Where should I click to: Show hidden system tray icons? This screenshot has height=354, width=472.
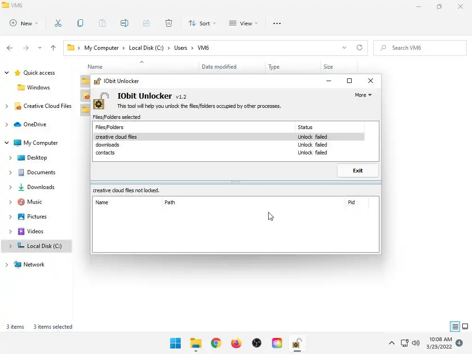(x=392, y=343)
